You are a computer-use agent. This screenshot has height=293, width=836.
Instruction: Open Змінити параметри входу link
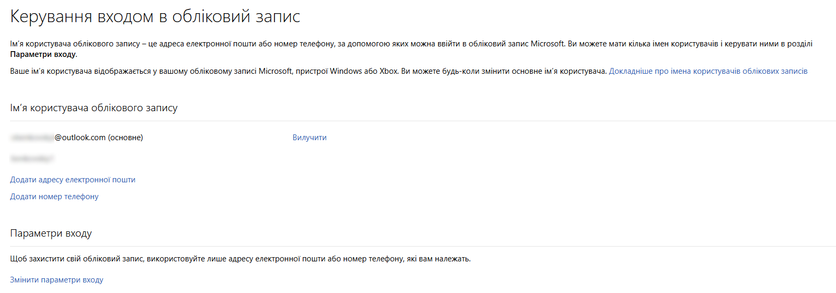[56, 280]
